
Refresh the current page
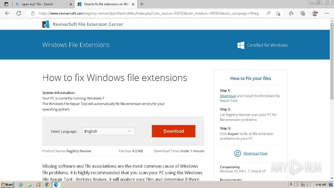pos(19,13)
